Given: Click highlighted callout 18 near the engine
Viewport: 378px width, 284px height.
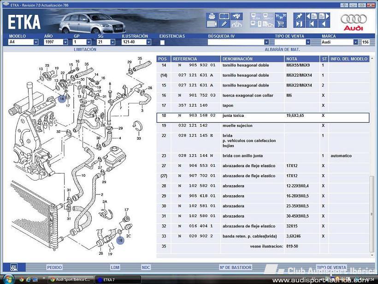Looking at the screenshot, I should [62, 98].
